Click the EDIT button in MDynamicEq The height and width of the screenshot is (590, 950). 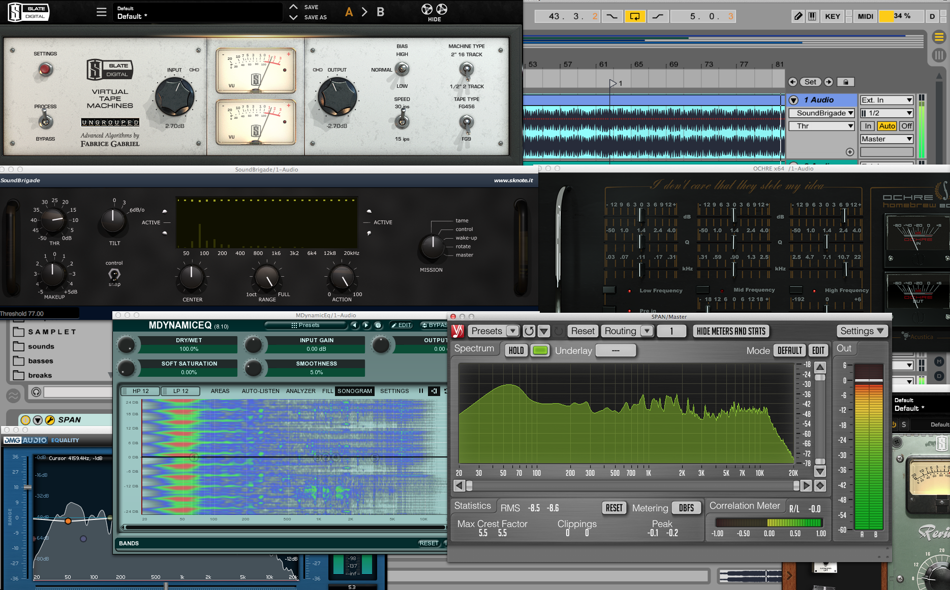401,325
